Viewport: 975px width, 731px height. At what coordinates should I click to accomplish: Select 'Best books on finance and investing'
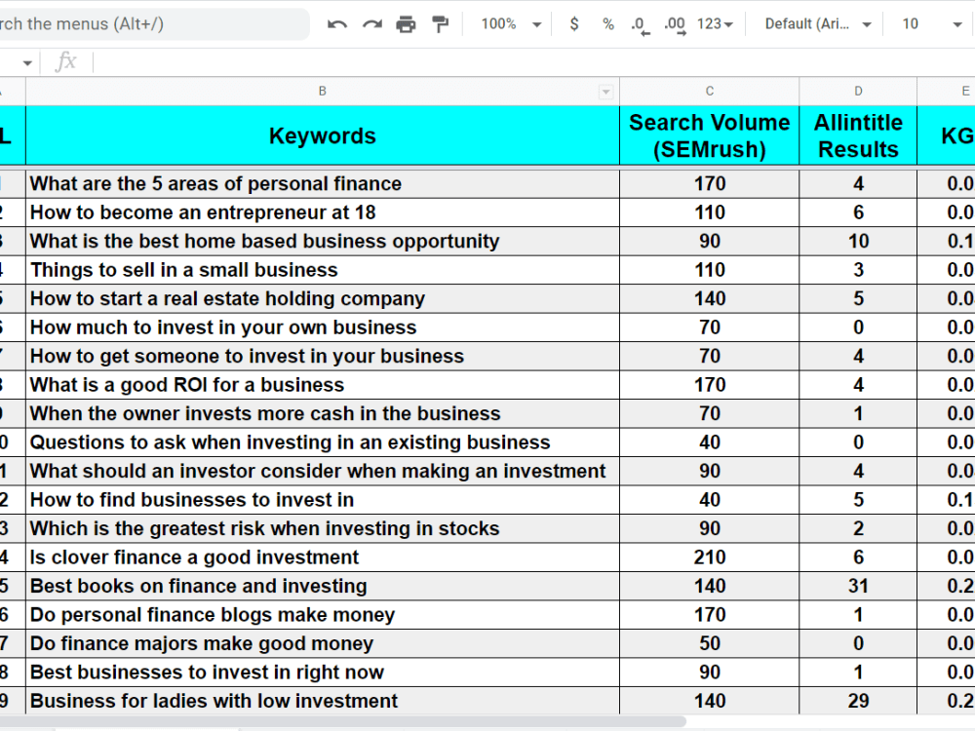point(322,586)
